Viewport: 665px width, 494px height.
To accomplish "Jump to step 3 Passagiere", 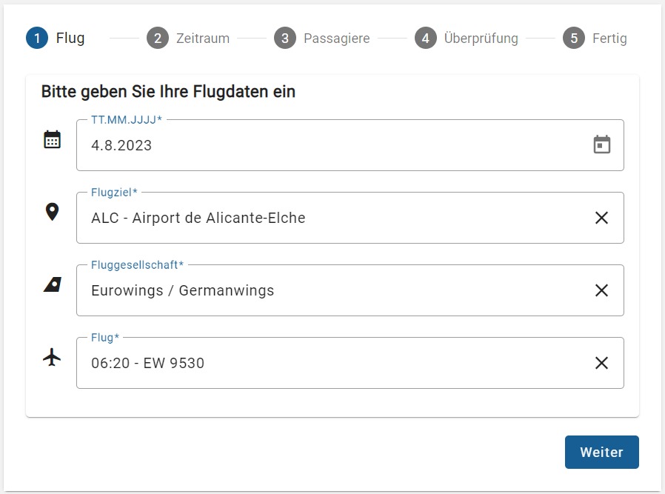I will (322, 39).
